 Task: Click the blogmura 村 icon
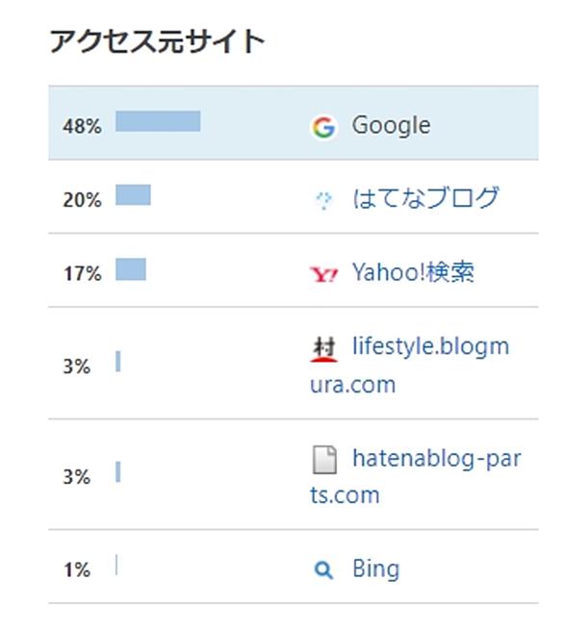[x=323, y=349]
